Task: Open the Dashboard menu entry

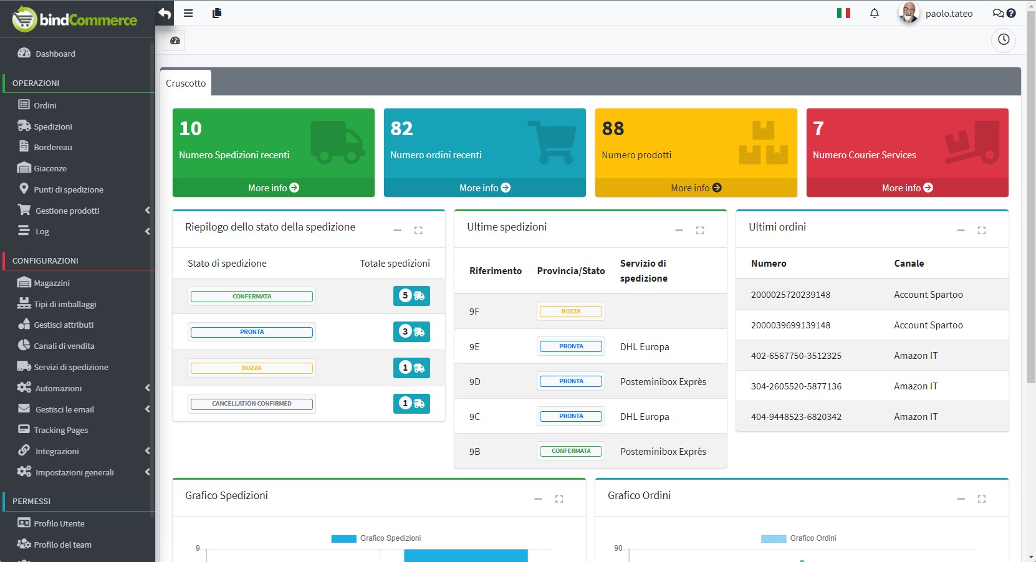Action: (55, 54)
